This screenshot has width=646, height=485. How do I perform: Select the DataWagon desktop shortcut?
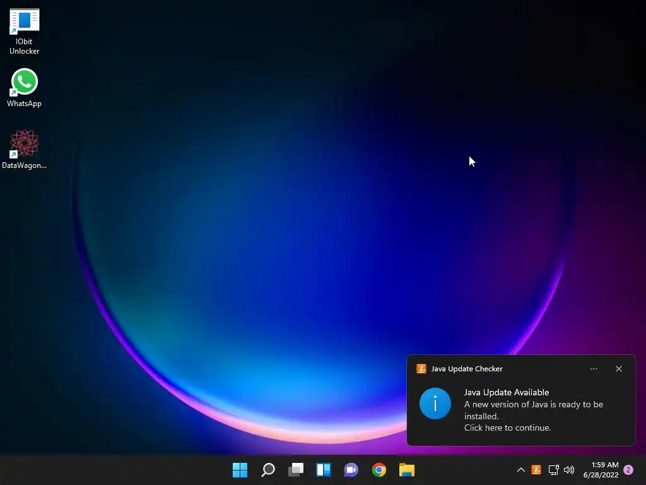click(x=25, y=149)
